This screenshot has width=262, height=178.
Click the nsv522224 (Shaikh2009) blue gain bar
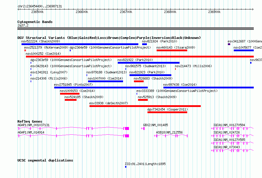point(80,44)
